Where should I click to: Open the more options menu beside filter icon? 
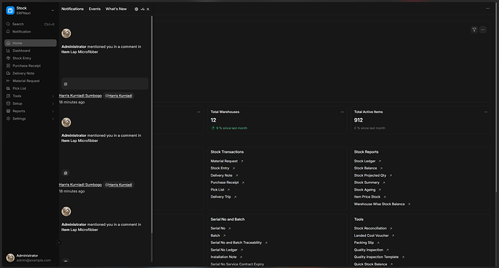pyautogui.click(x=483, y=30)
